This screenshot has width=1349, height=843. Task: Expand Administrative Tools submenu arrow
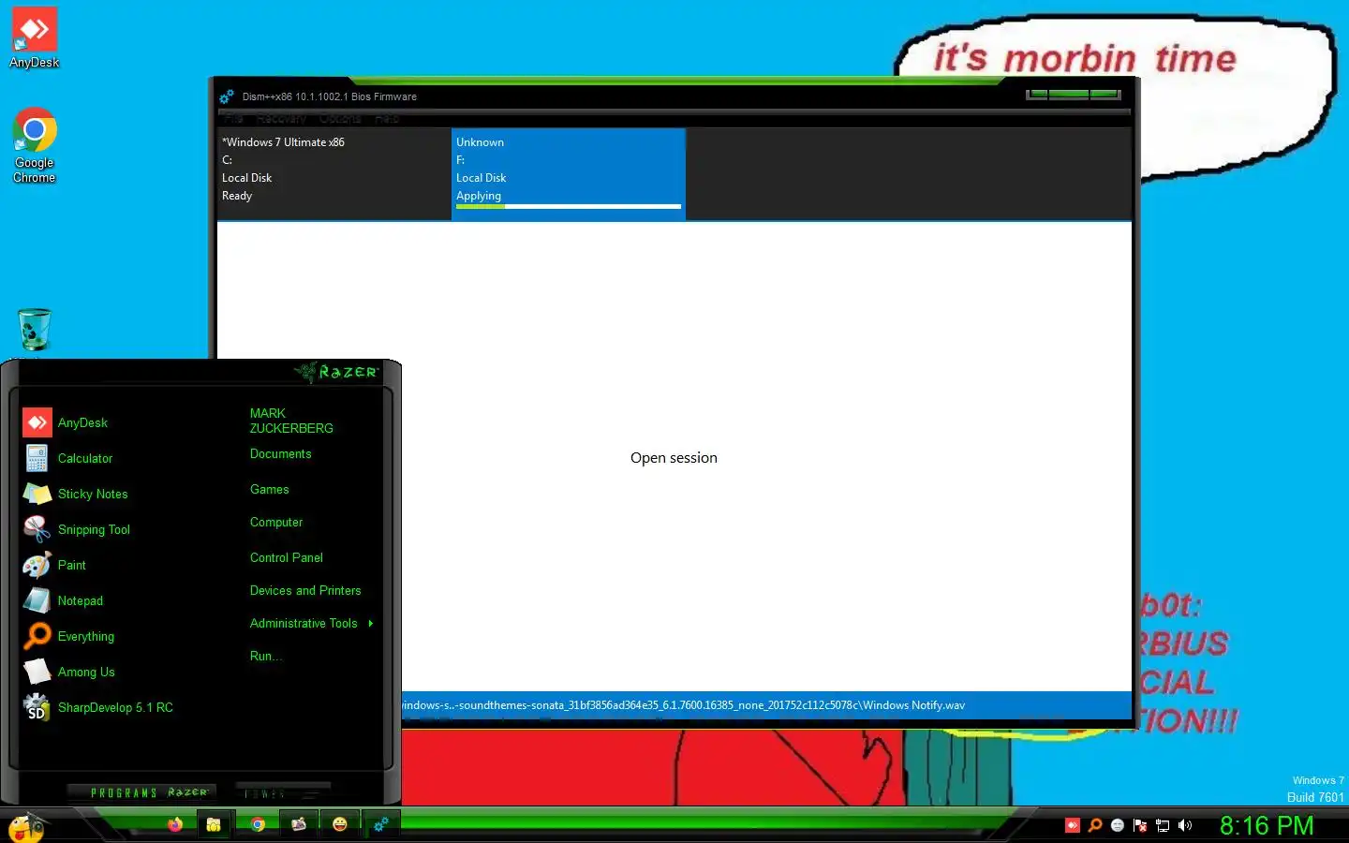(x=371, y=623)
